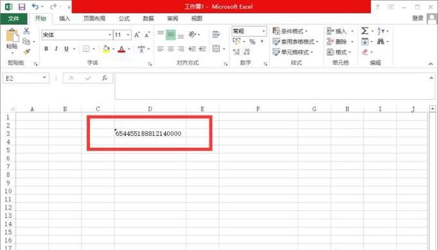Viewport: 438px width, 250px height.
Task: Switch to the 审阅 Review tab
Action: point(173,19)
